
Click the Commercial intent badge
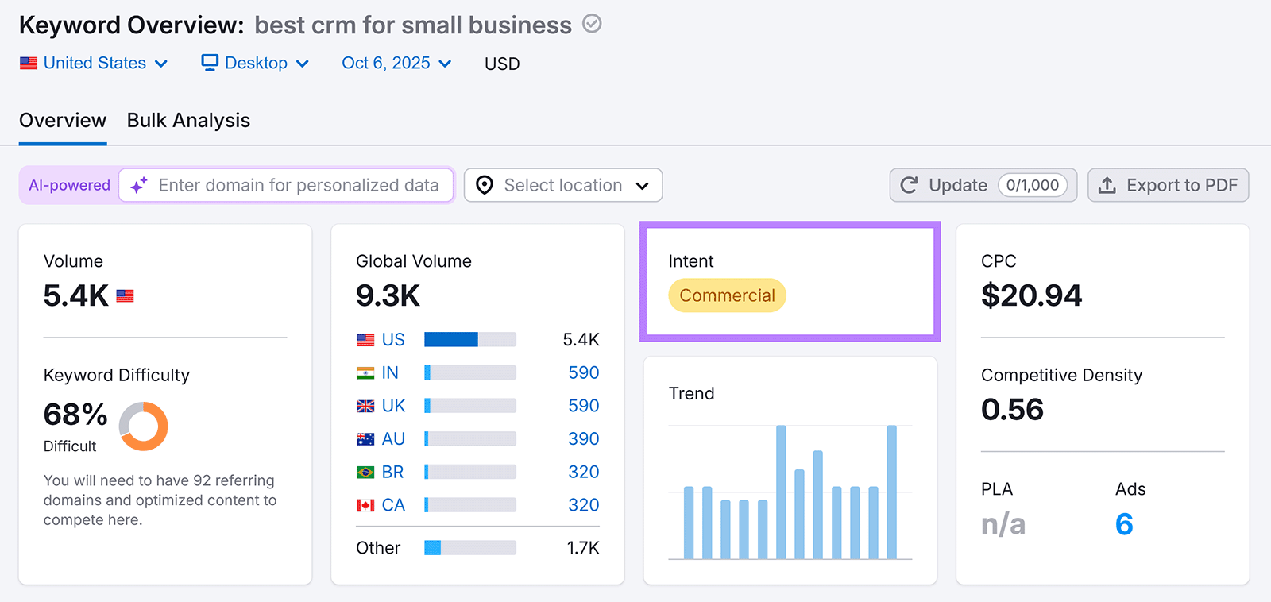pyautogui.click(x=727, y=295)
